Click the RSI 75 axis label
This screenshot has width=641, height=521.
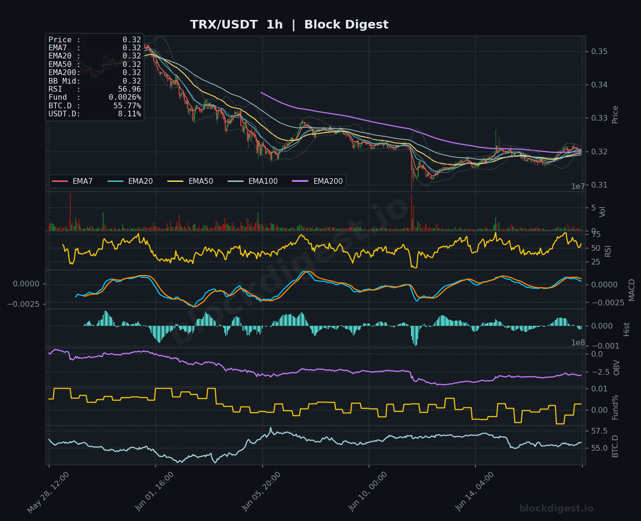tap(595, 234)
